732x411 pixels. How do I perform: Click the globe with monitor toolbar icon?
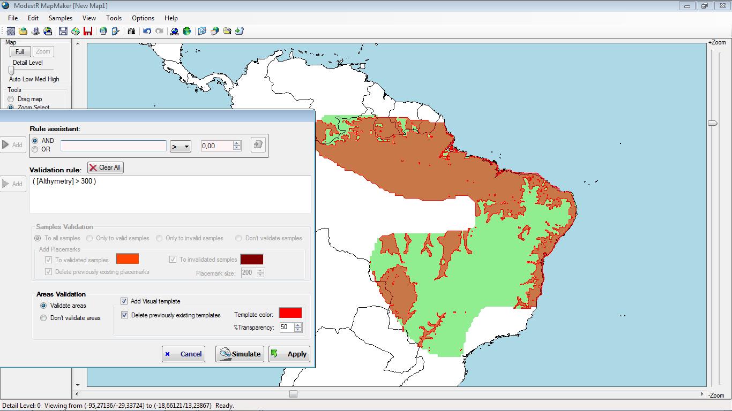[x=175, y=31]
